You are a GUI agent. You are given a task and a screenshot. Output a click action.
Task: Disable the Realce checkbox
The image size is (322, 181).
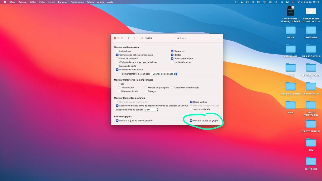(172, 55)
